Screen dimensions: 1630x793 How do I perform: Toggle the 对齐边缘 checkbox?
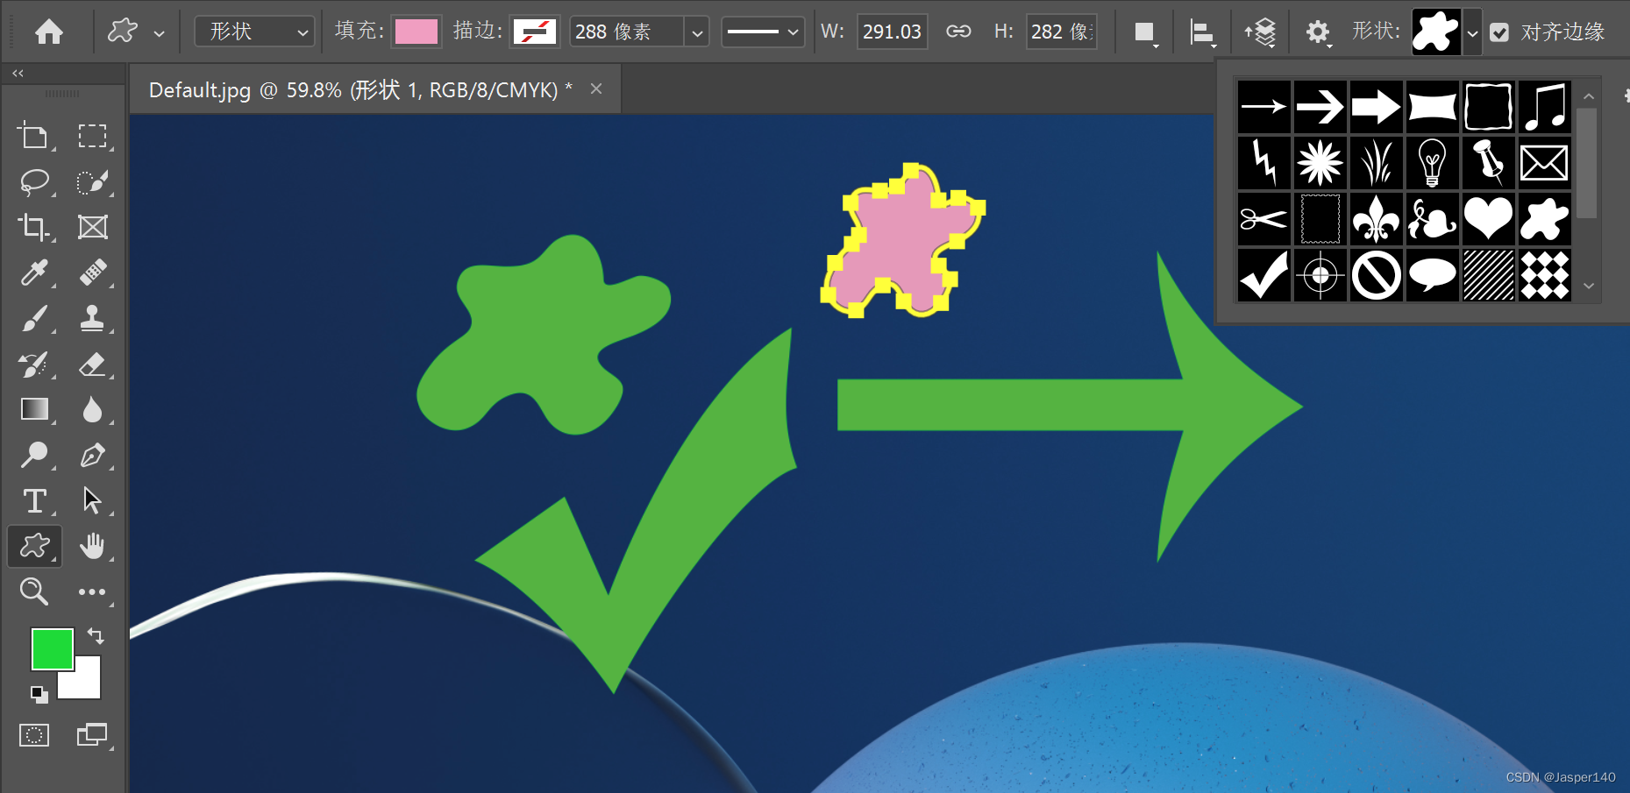[x=1500, y=33]
